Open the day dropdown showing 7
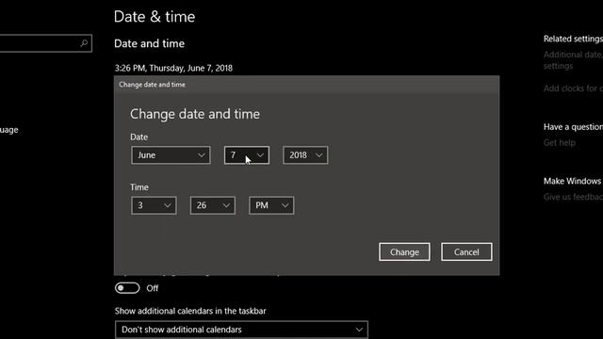 (x=247, y=155)
